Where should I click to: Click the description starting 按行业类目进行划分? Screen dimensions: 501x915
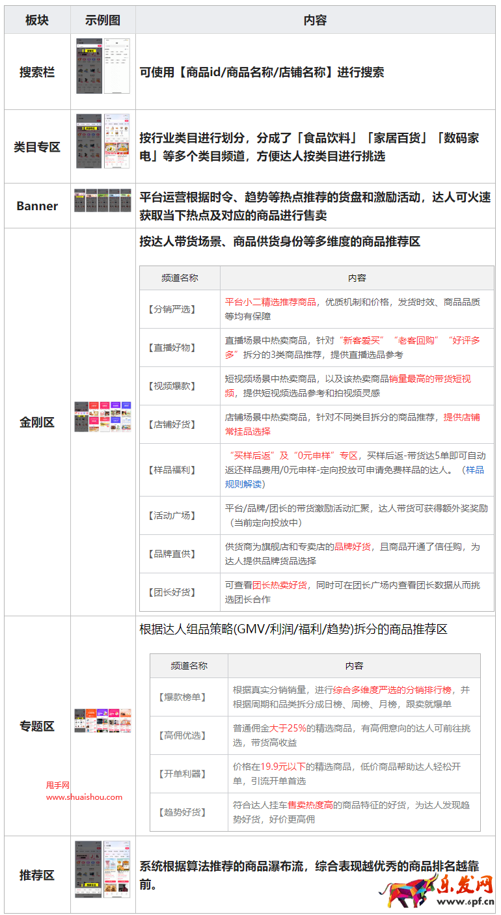pyautogui.click(x=309, y=147)
